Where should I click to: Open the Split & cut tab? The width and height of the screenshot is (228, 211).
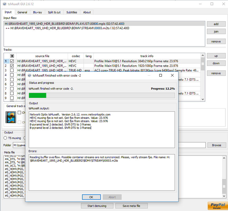pyautogui.click(x=54, y=12)
